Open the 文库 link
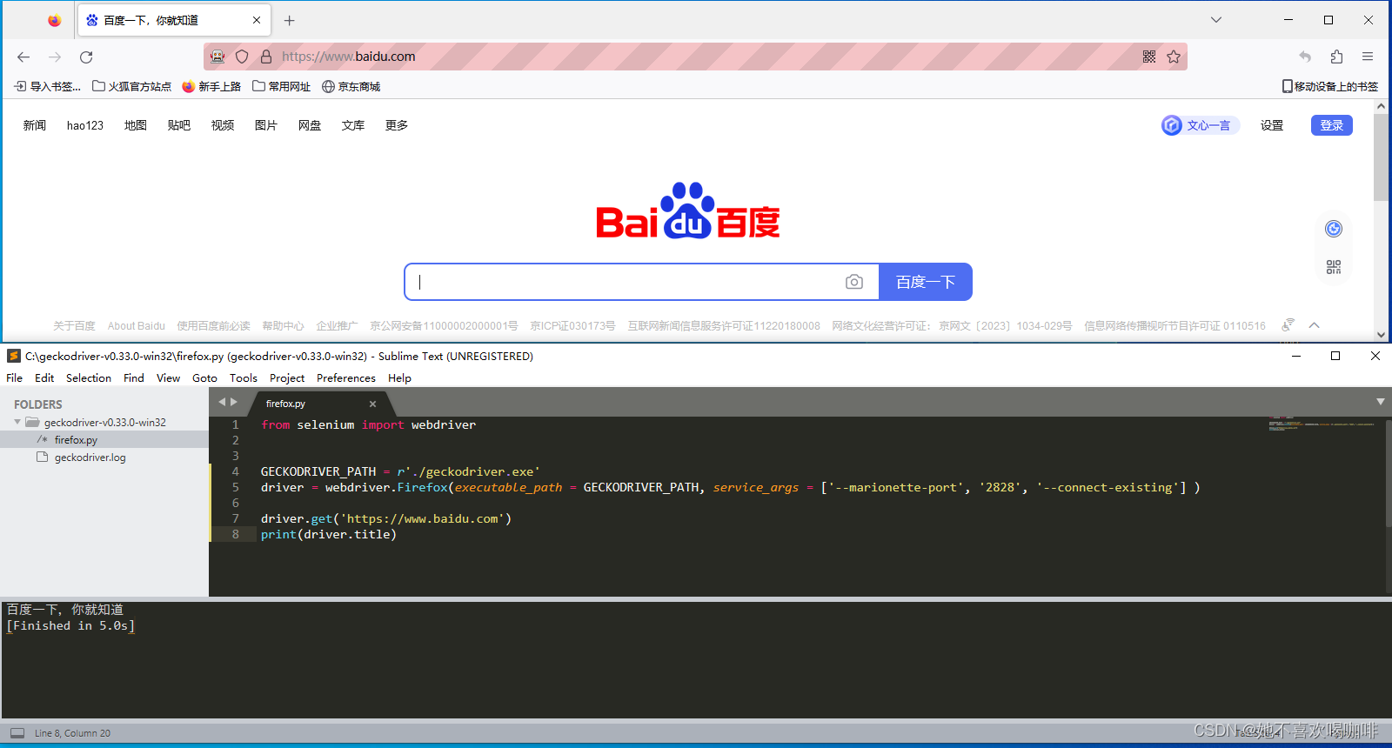The height and width of the screenshot is (748, 1392). [353, 125]
